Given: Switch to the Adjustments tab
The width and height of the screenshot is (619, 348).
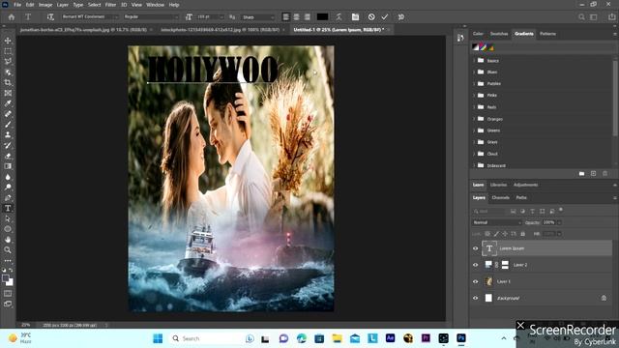Looking at the screenshot, I should [525, 185].
